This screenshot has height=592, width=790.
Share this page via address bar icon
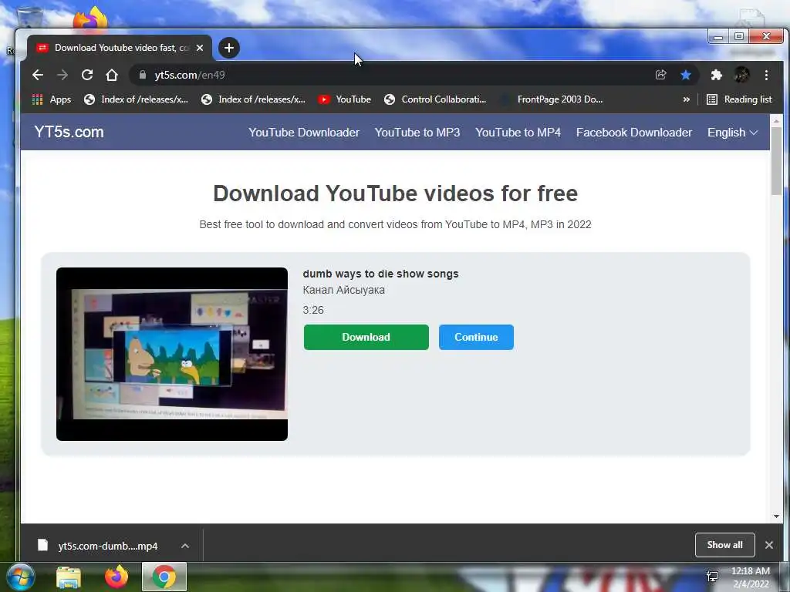point(660,75)
